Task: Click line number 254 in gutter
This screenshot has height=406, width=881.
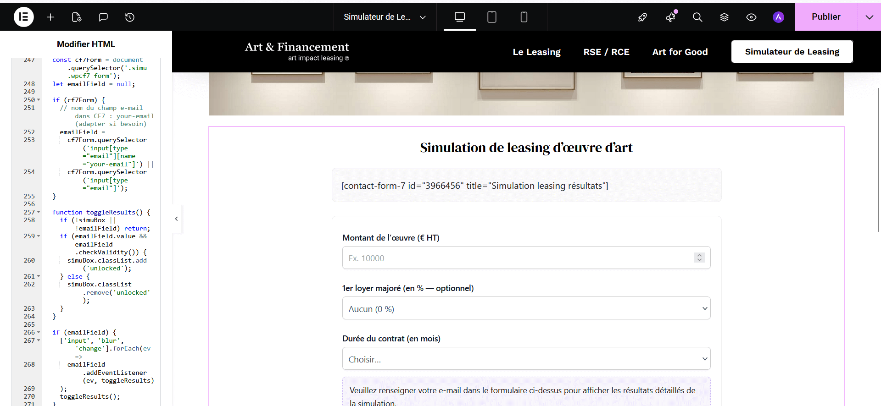Action: pos(29,172)
